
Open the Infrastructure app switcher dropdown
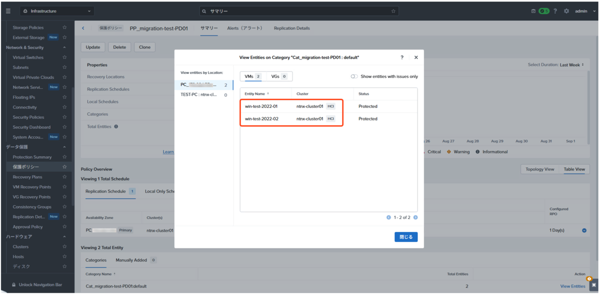click(56, 11)
